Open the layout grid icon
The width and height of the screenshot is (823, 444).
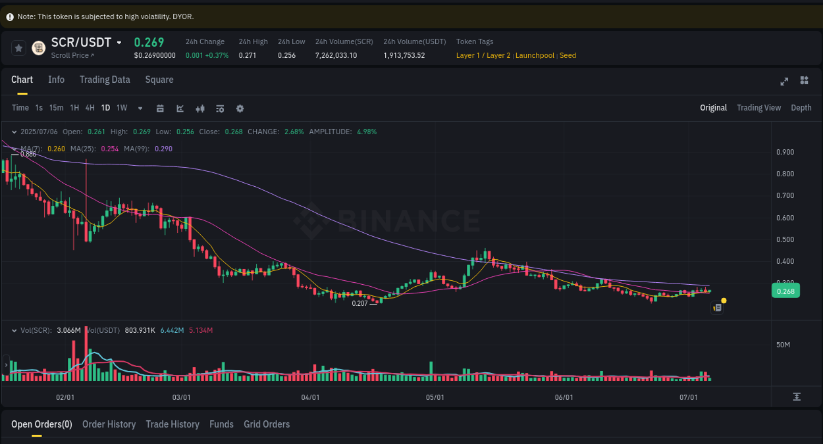[x=804, y=80]
